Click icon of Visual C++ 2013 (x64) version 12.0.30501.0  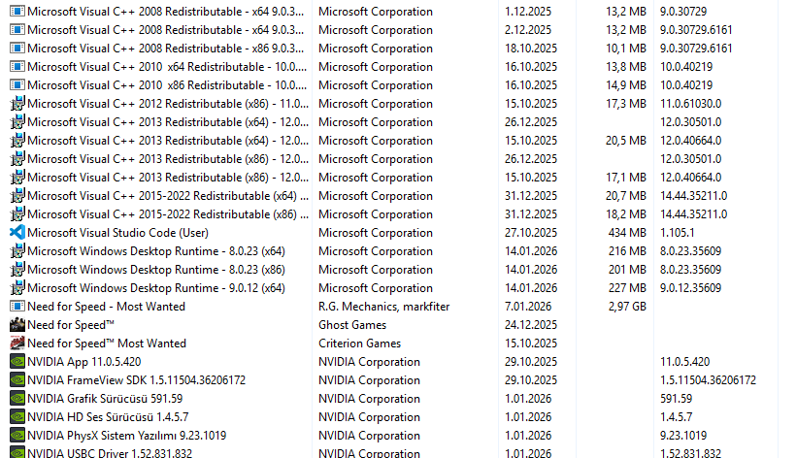coord(17,122)
